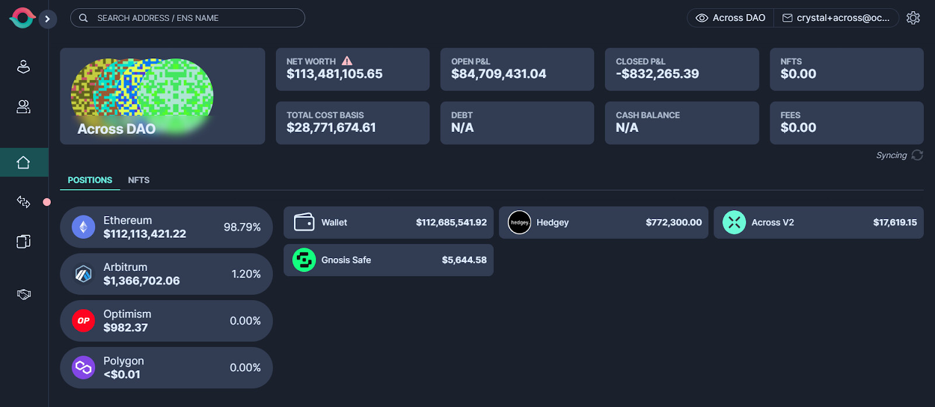Viewport: 935px width, 407px height.
Task: Click the handshake sidebar icon
Action: [23, 294]
